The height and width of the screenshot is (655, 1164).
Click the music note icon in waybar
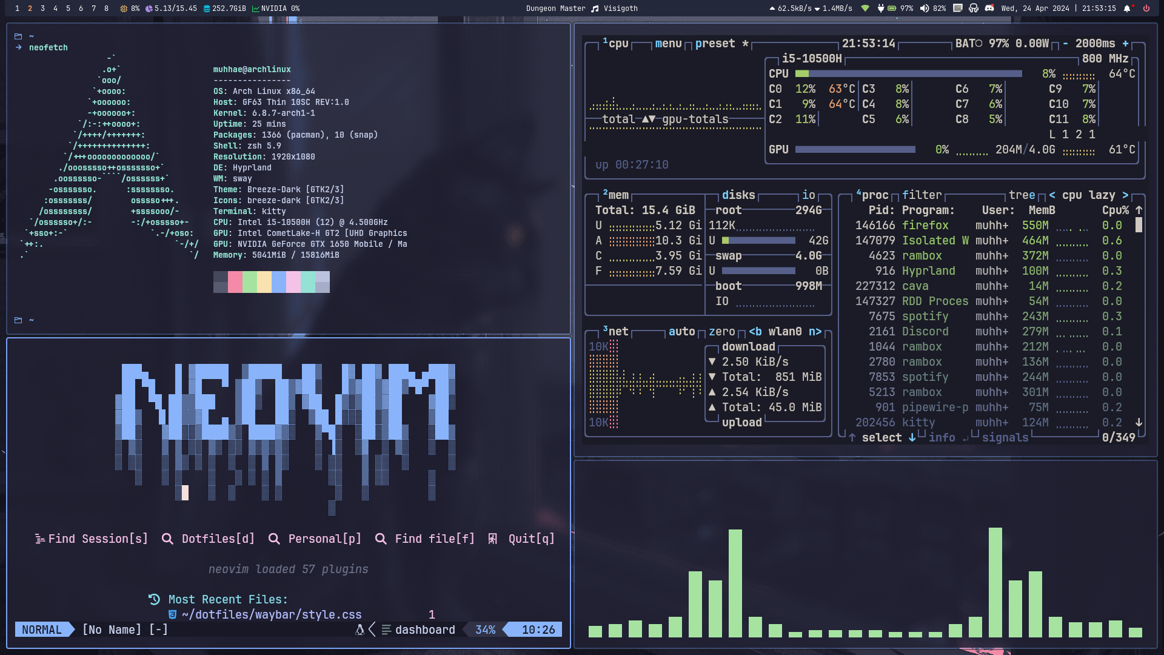click(x=595, y=8)
